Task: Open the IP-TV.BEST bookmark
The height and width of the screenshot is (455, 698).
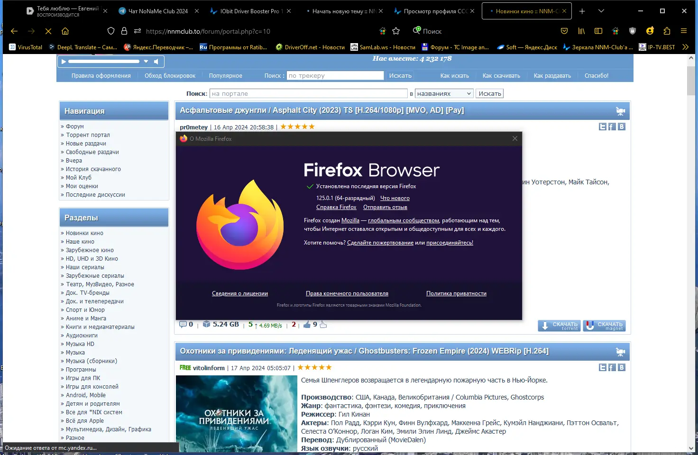Action: 657,47
